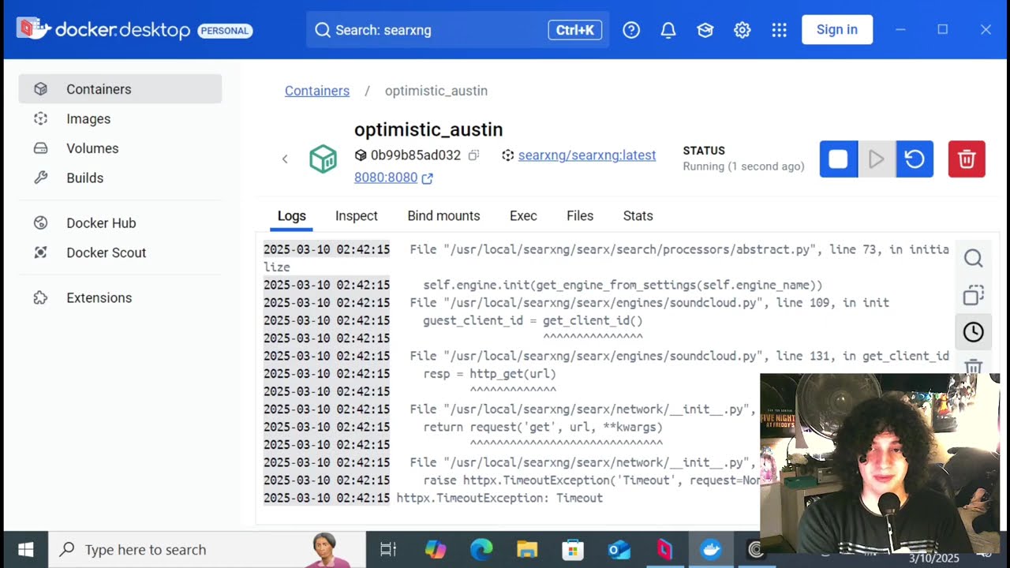Image resolution: width=1010 pixels, height=568 pixels.
Task: Open Docker settings gear icon
Action: point(743,30)
